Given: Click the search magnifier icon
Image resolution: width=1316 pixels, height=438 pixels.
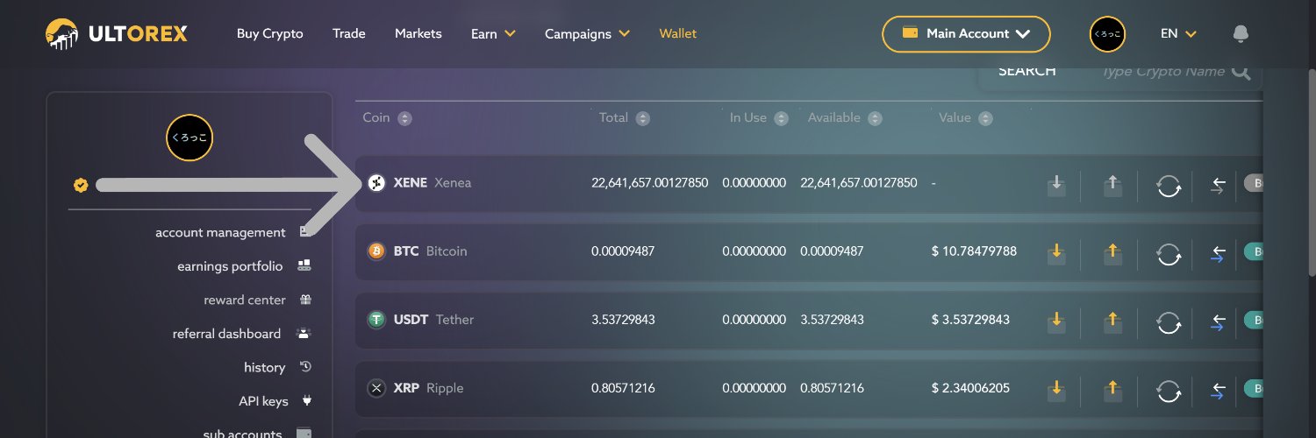Looking at the screenshot, I should pyautogui.click(x=1241, y=72).
